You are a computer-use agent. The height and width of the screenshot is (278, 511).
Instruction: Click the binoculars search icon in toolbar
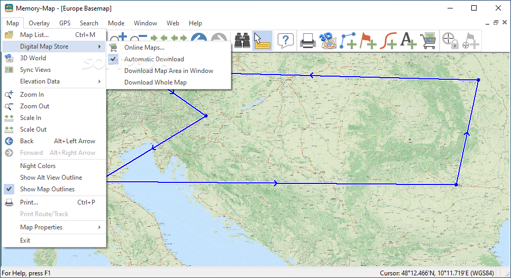[242, 41]
